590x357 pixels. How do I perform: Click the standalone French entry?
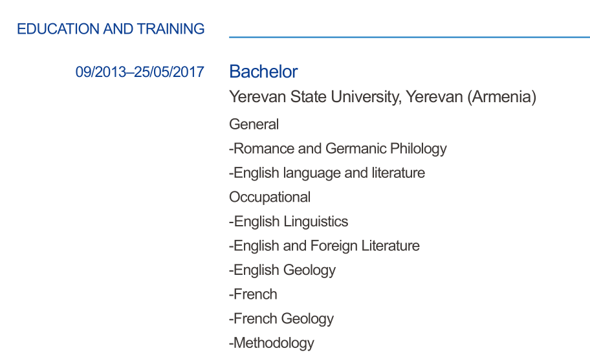pyautogui.click(x=254, y=294)
